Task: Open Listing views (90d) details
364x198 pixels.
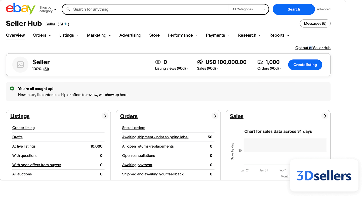Action: tap(172, 69)
